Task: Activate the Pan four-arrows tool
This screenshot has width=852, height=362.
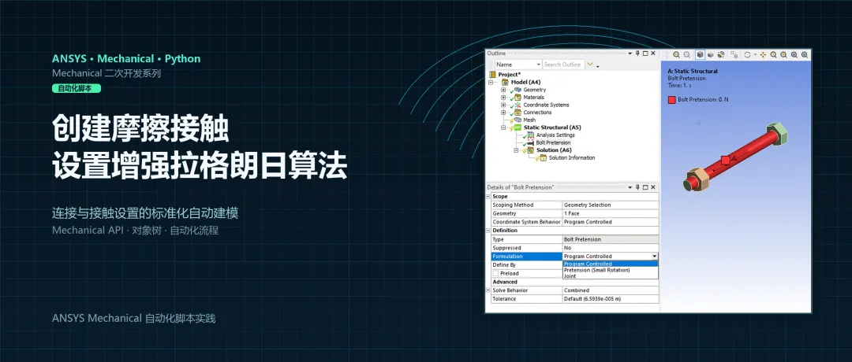Action: 763,55
